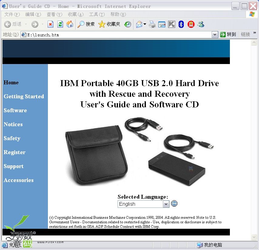Viewport: 259px width, 250px height.
Task: Click the Refresh page icon
Action: point(60,24)
